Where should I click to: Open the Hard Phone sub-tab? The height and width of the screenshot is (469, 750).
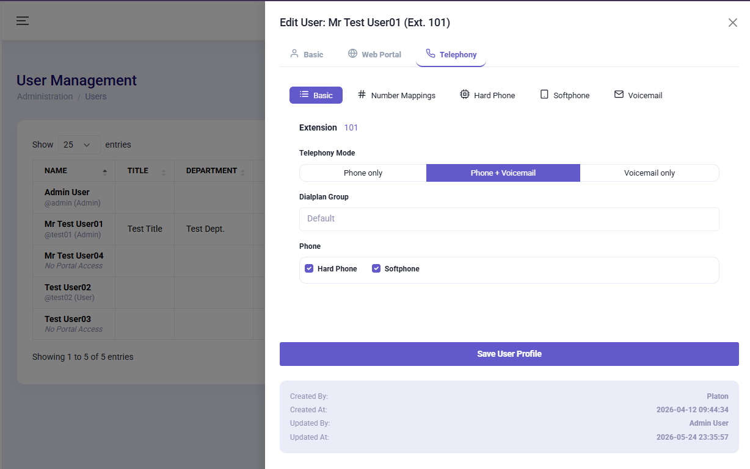487,95
